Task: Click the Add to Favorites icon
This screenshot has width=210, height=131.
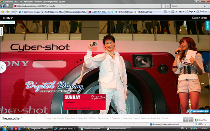Action: (x=7, y=12)
